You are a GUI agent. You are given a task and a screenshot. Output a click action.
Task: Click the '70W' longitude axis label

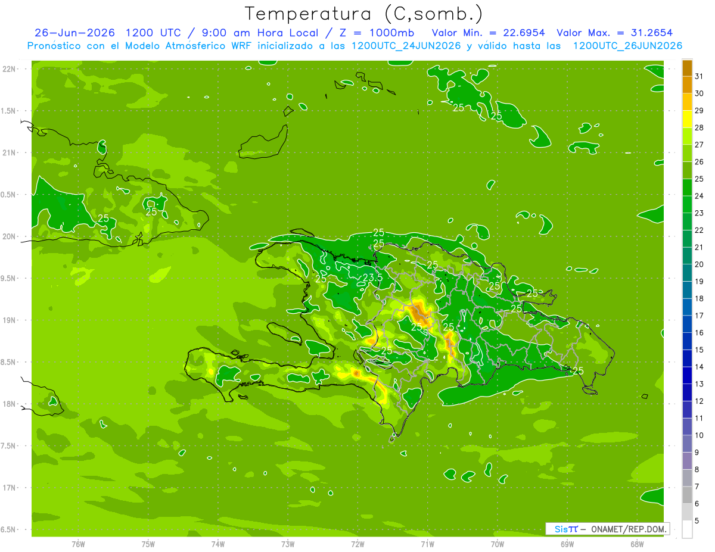[x=498, y=544]
